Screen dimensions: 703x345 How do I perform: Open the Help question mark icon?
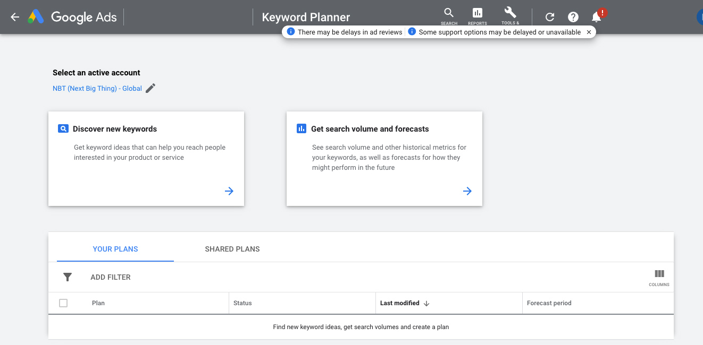(573, 17)
